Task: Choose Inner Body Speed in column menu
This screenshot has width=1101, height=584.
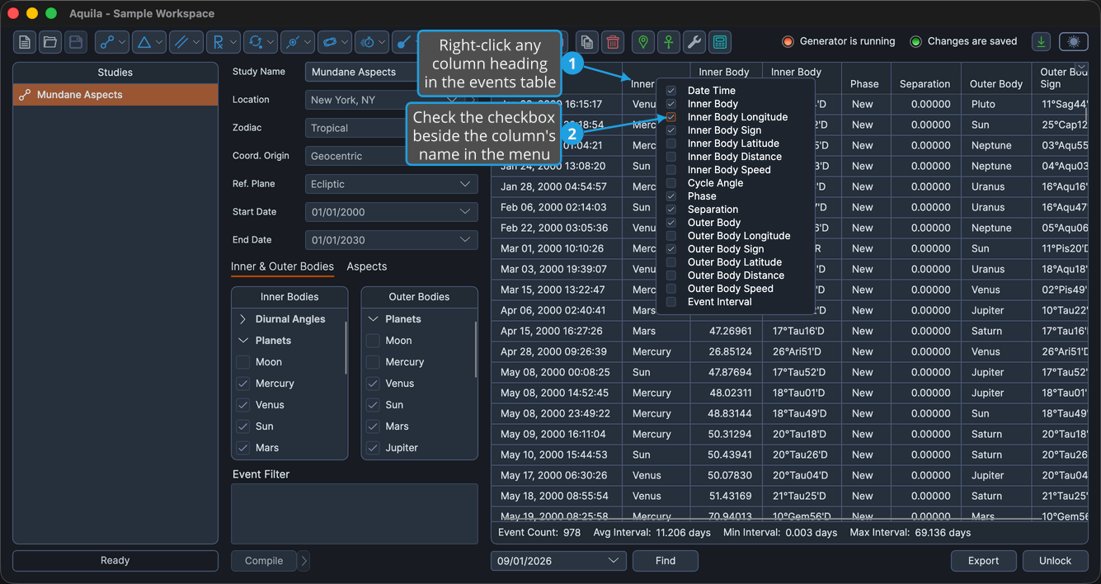Action: pyautogui.click(x=729, y=170)
